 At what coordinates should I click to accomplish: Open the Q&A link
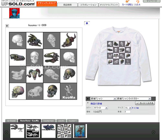point(138,5)
